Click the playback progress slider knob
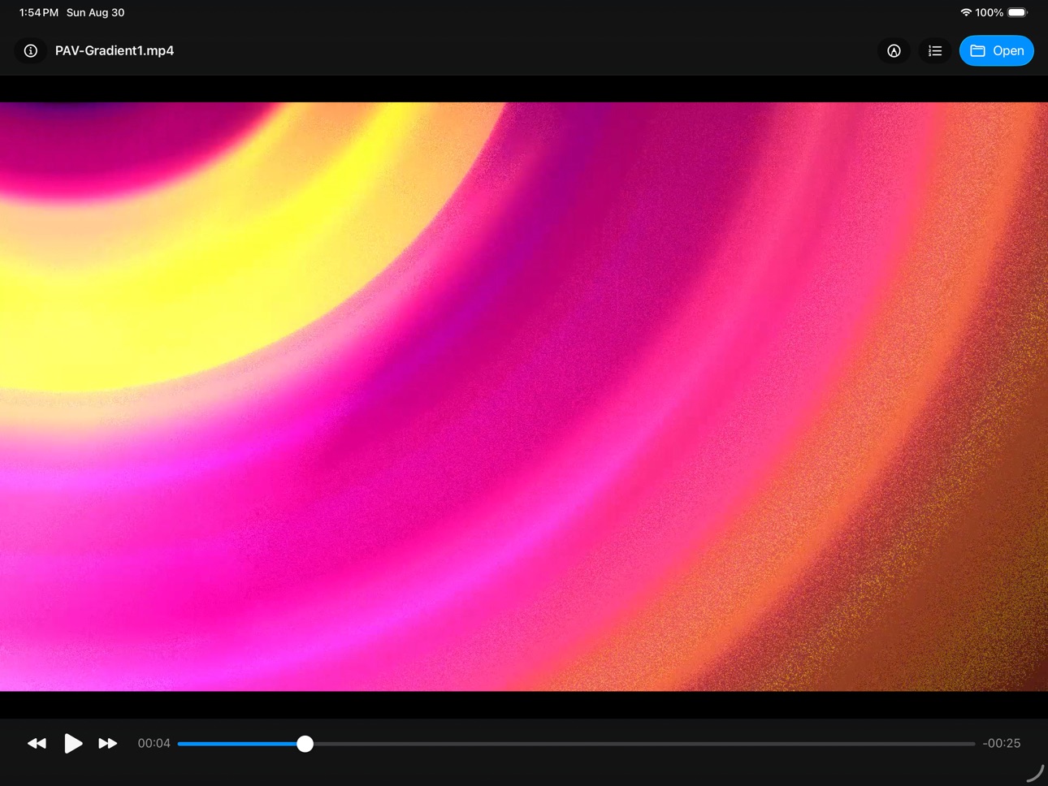The image size is (1048, 786). pos(305,744)
